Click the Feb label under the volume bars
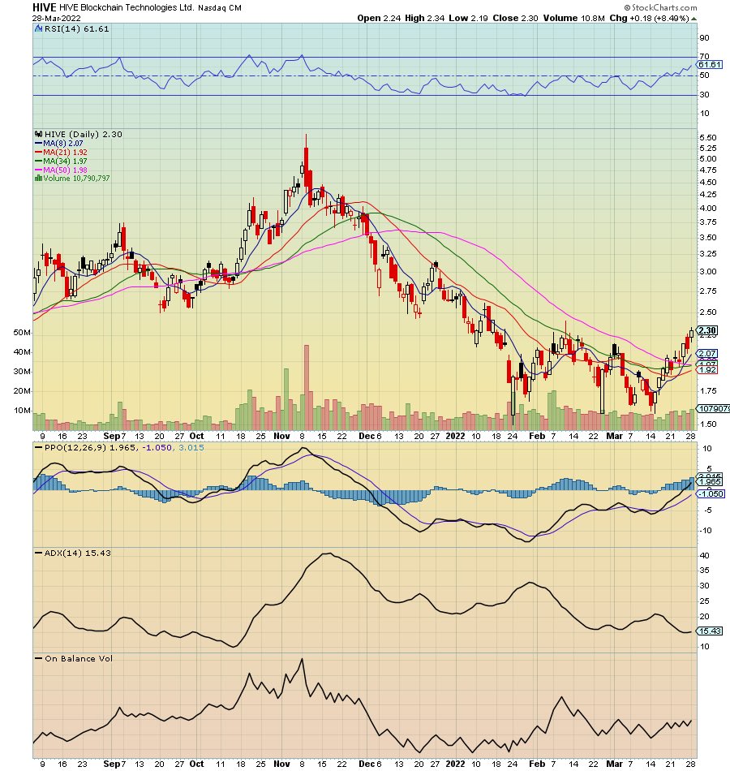Screen dimensions: 730x771 click(537, 436)
